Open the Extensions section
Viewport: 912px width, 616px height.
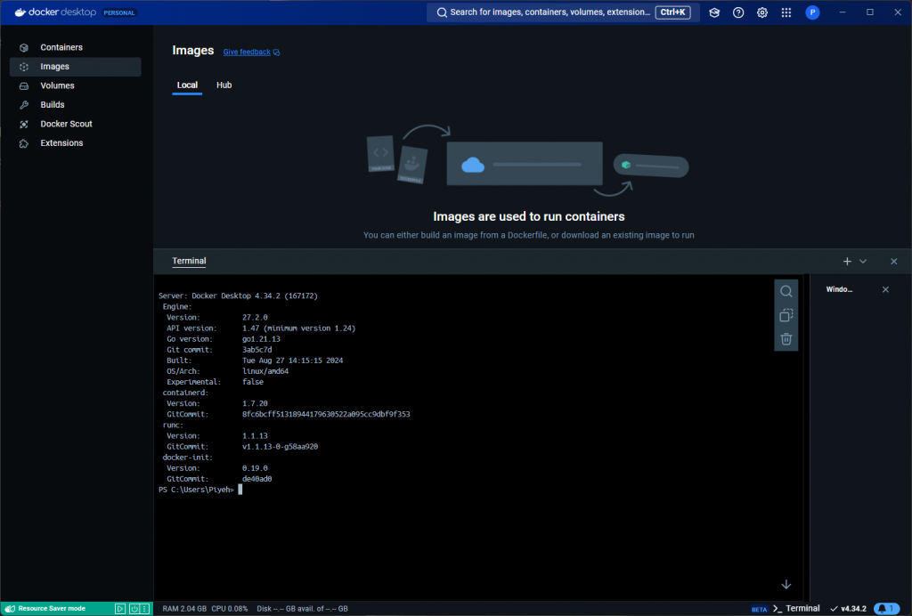[x=76, y=143]
